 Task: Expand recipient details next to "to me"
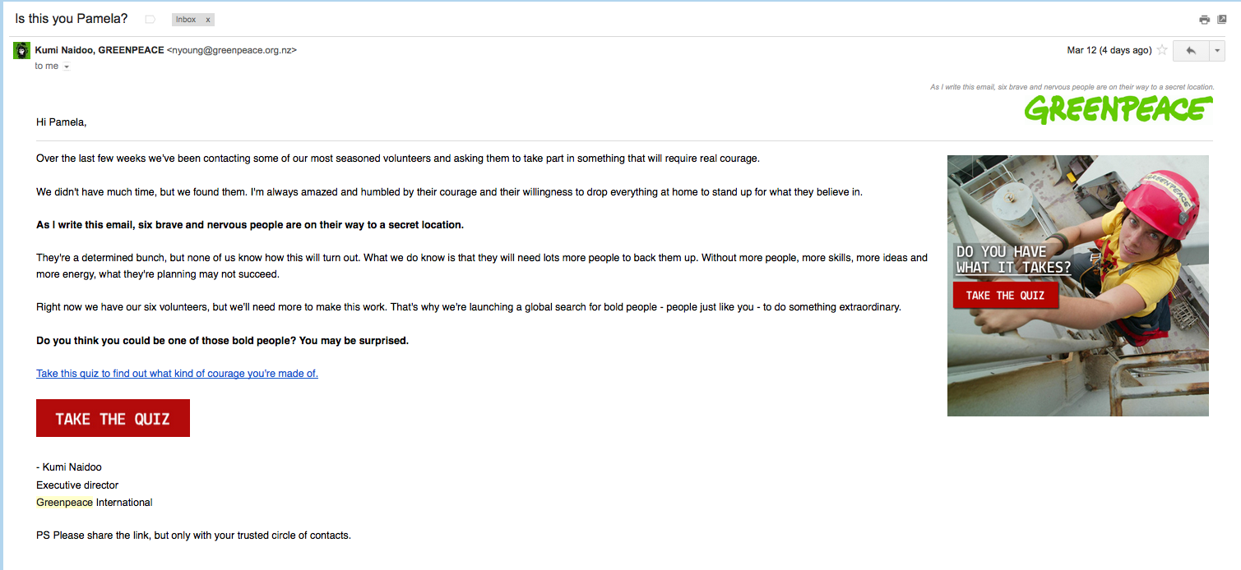(67, 67)
